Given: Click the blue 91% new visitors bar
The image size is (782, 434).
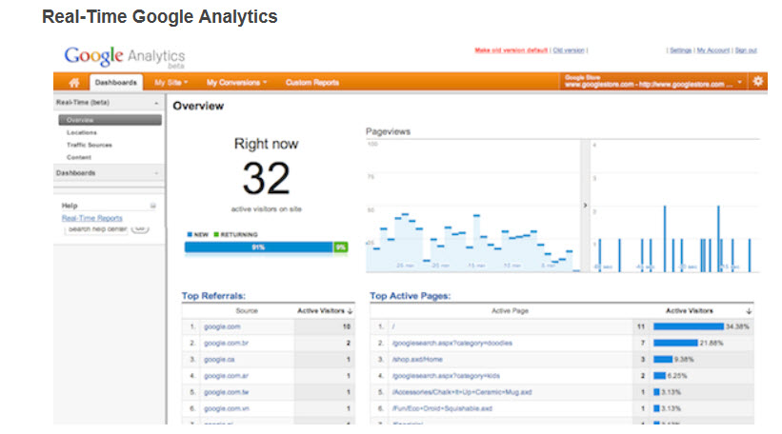Looking at the screenshot, I should pos(258,247).
